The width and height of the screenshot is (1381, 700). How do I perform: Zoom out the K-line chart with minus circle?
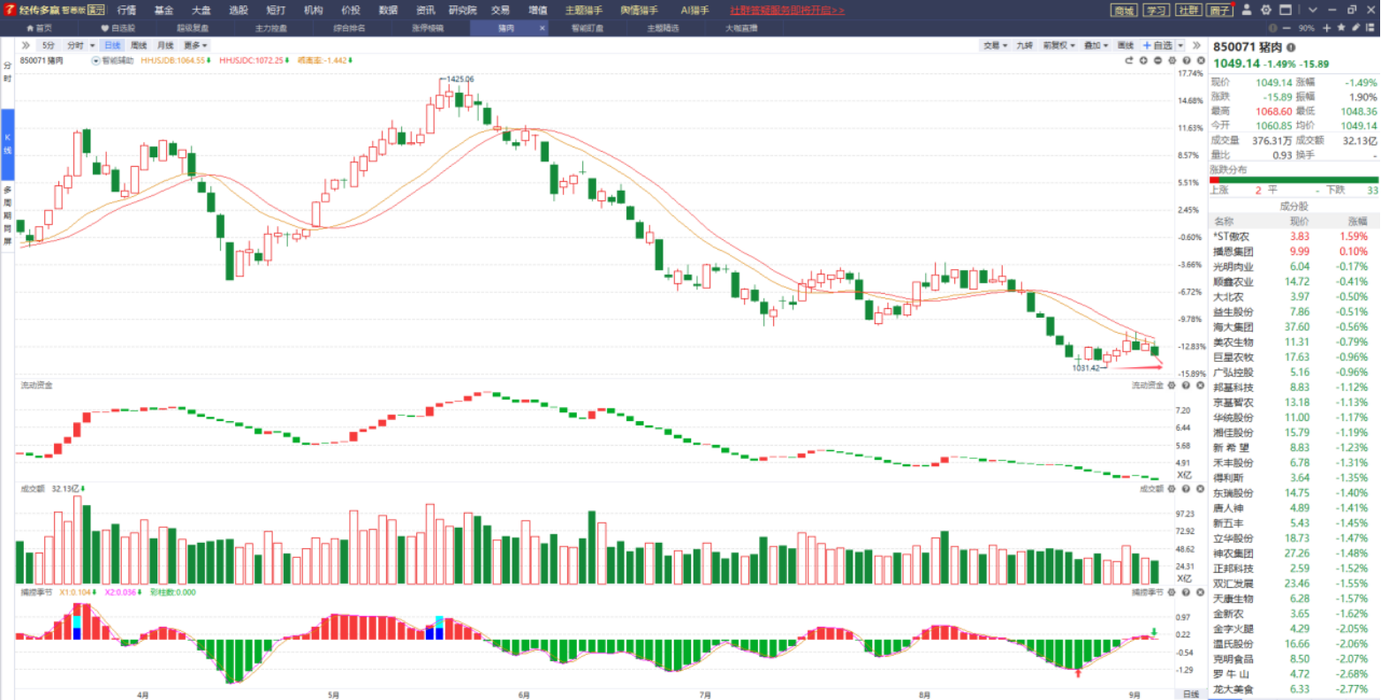click(x=1157, y=61)
